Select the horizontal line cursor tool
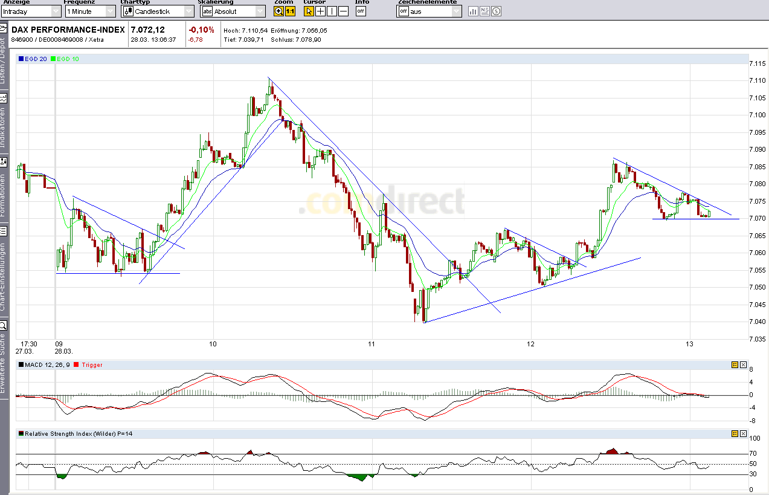 point(342,10)
